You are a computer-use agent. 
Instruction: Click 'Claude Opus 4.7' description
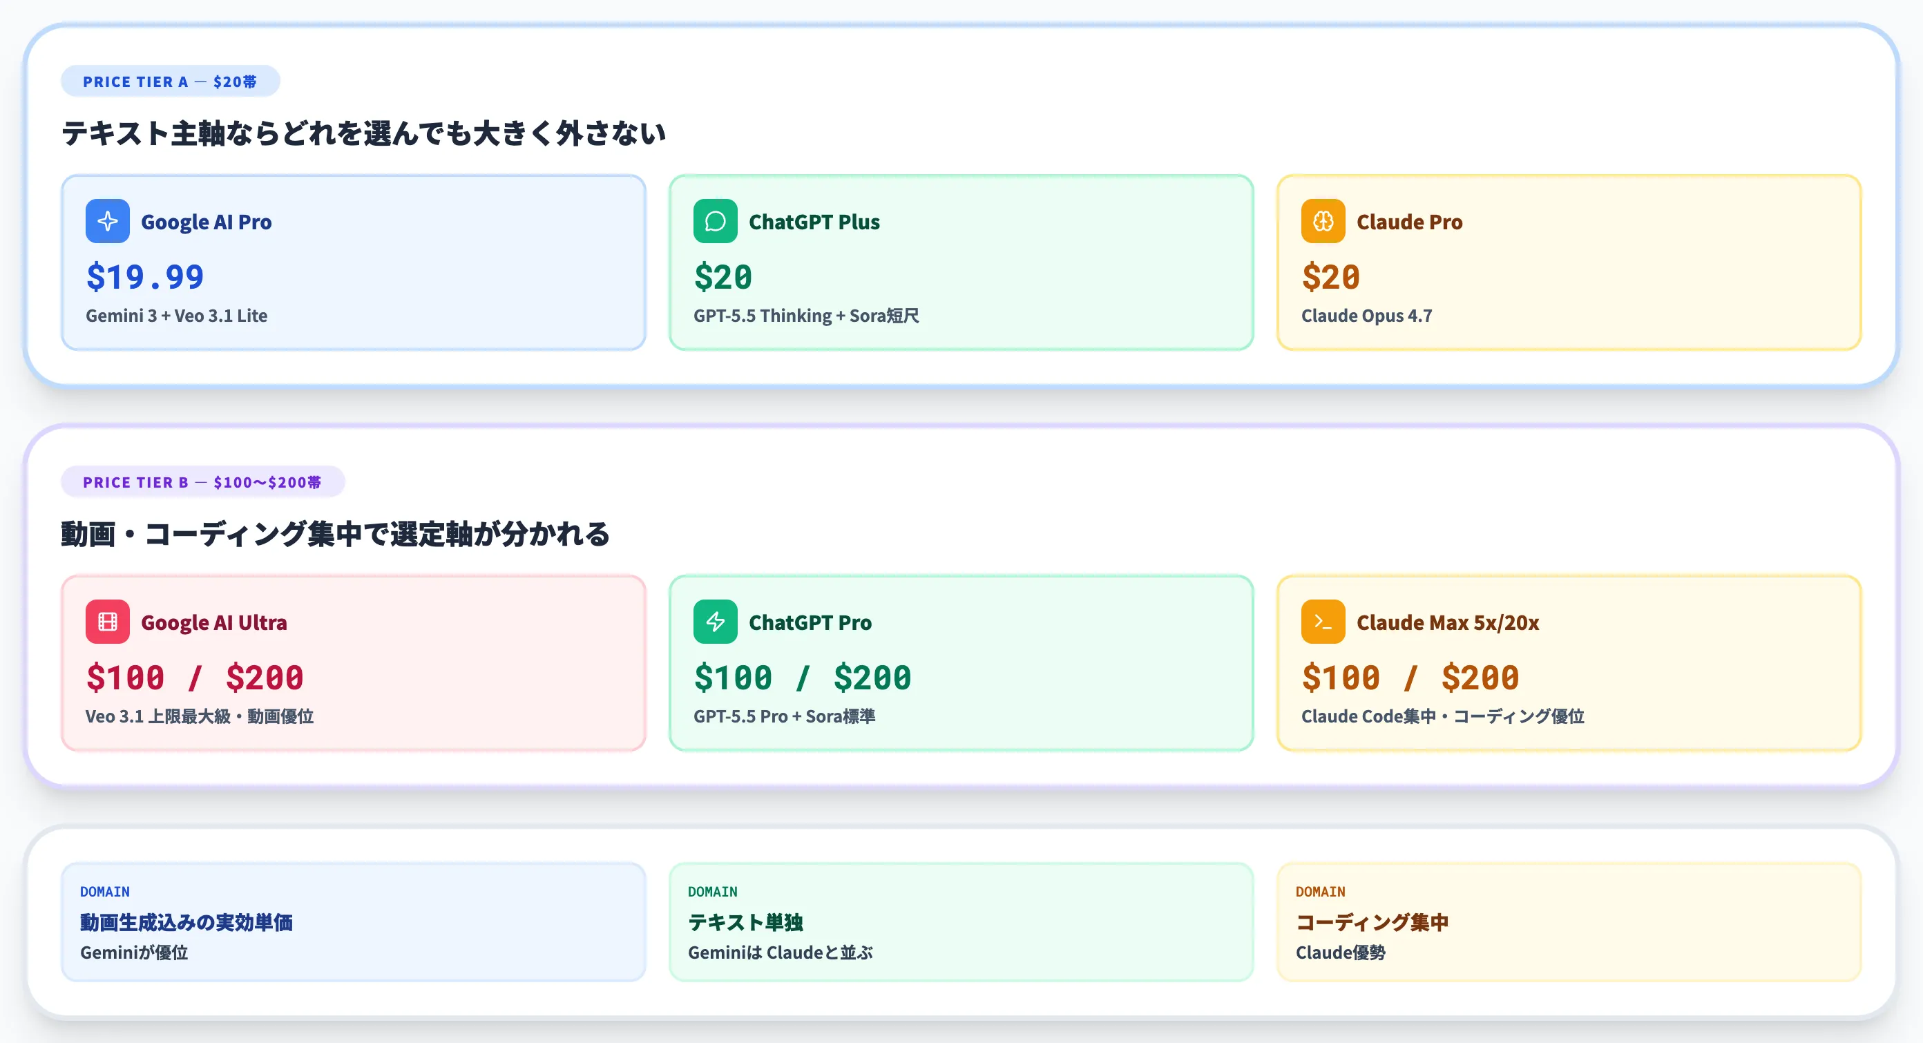point(1366,316)
